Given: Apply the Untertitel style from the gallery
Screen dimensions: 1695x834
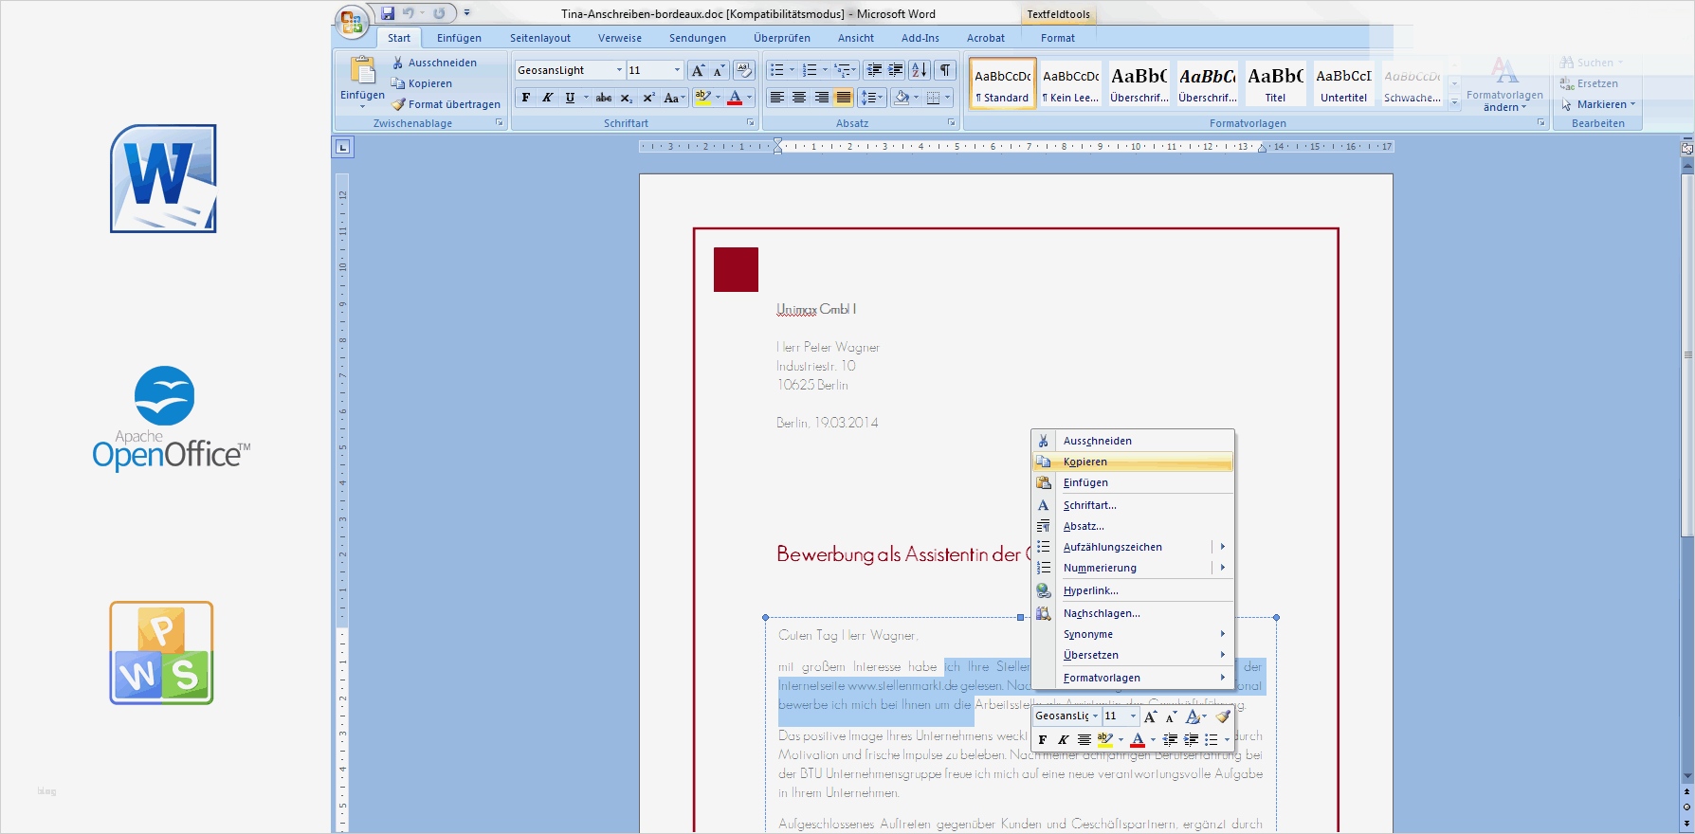Looking at the screenshot, I should point(1343,83).
